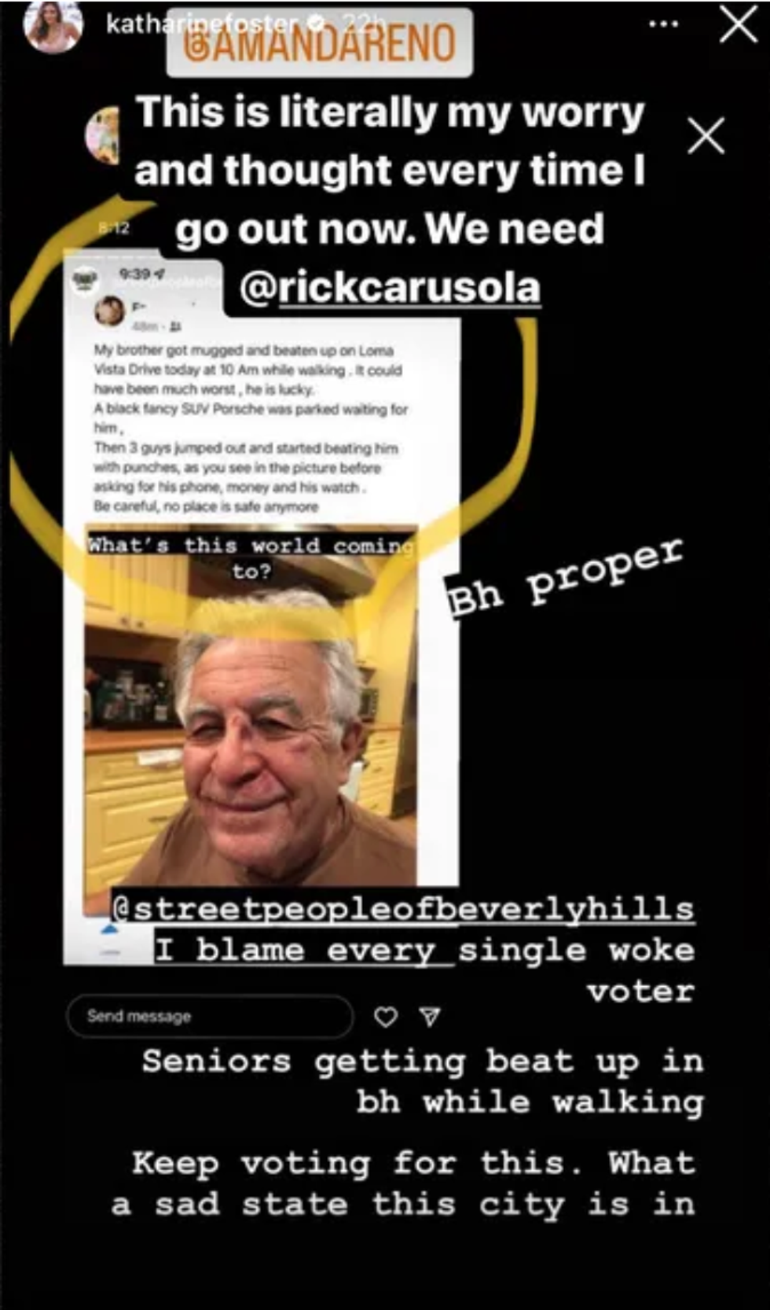The image size is (770, 1310).
Task: Open the @rickcarusola mention
Action: [x=390, y=288]
